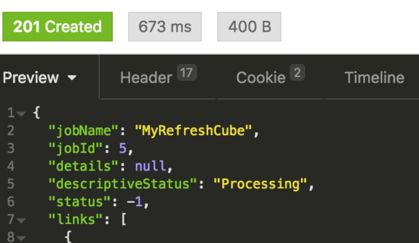Collapse the object at line 8

point(21,238)
